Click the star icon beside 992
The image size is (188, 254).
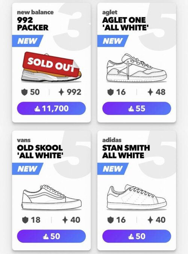(61, 92)
